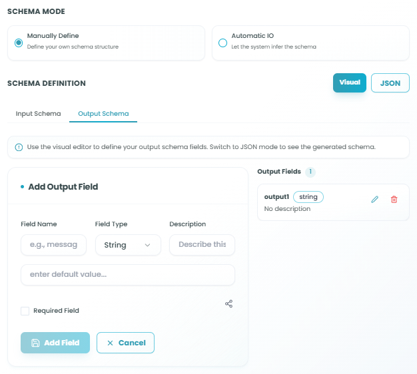
Task: Choose the Automatic IO schema mode
Action: click(222, 43)
